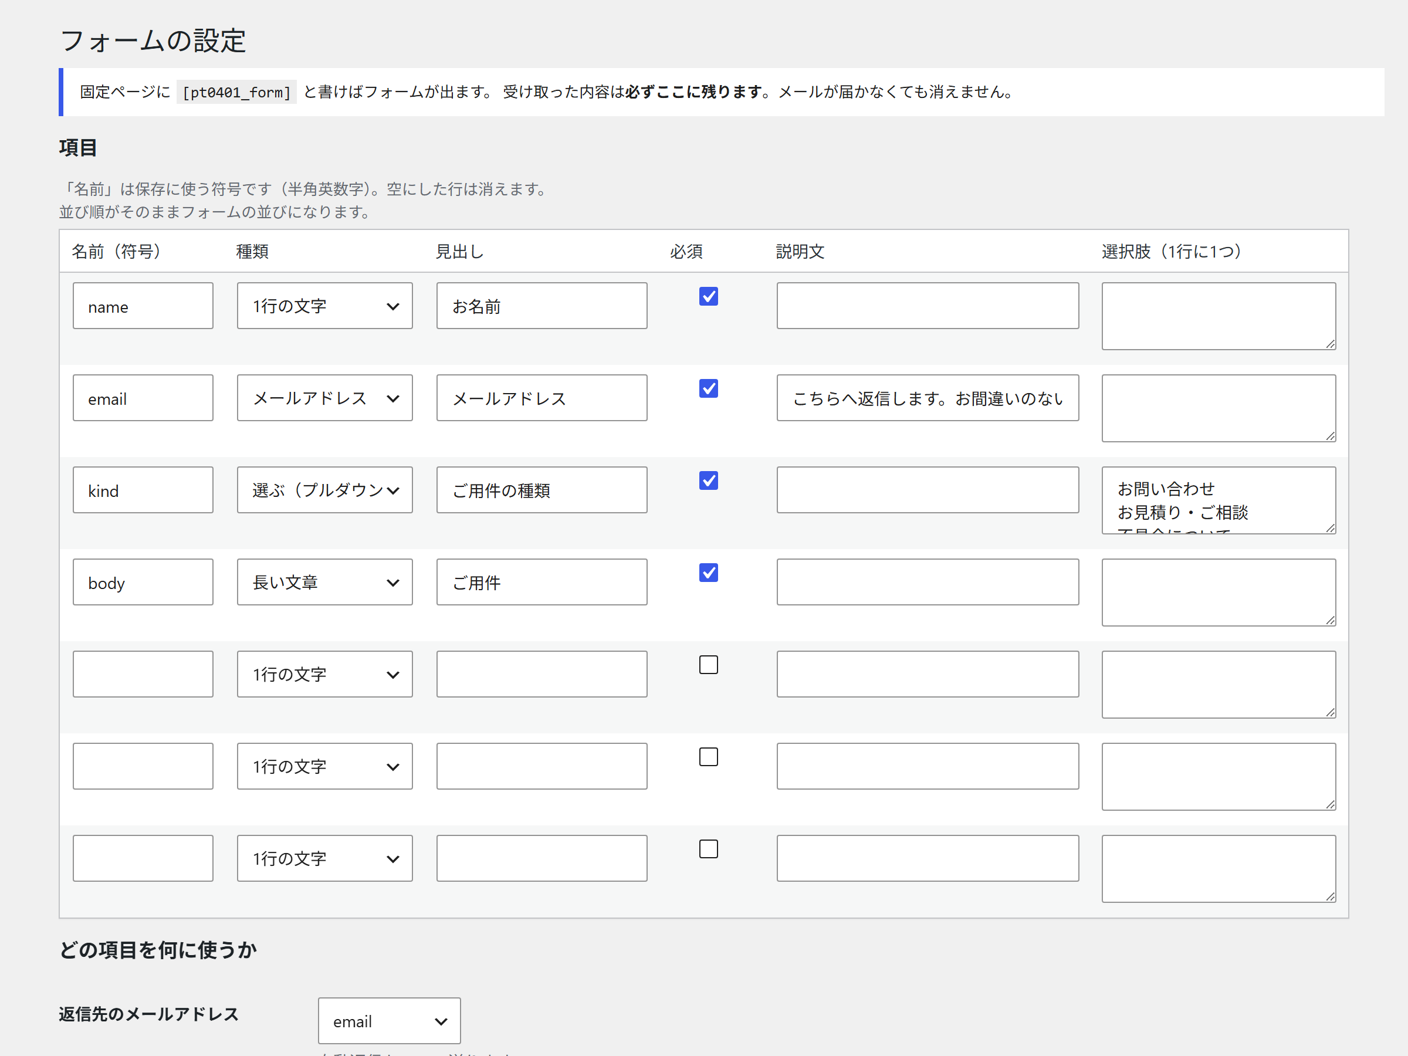
Task: Click description field in first empty row
Action: coord(928,674)
